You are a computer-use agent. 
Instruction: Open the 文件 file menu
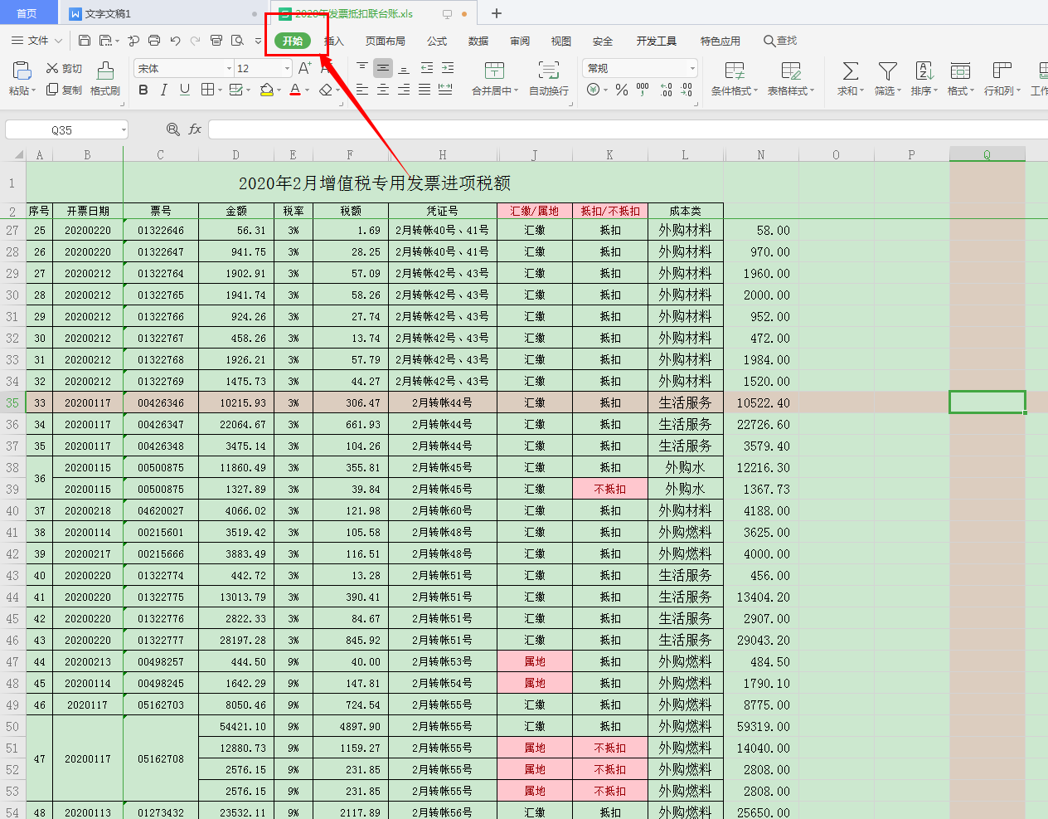[x=37, y=41]
